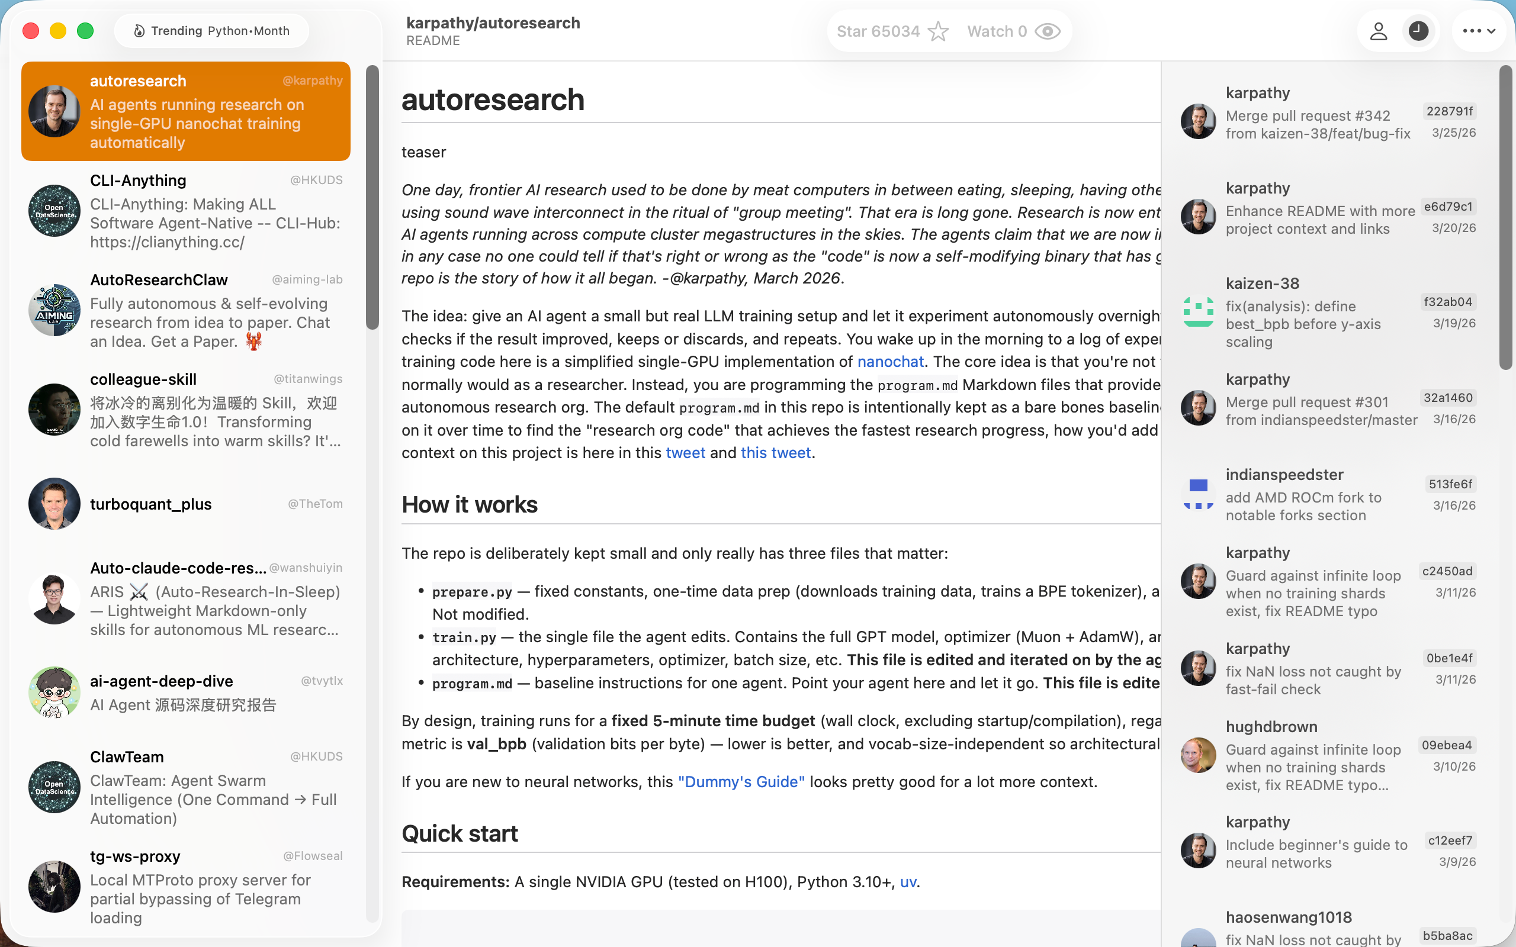Click the commit history panel scrollbar

[1506, 217]
